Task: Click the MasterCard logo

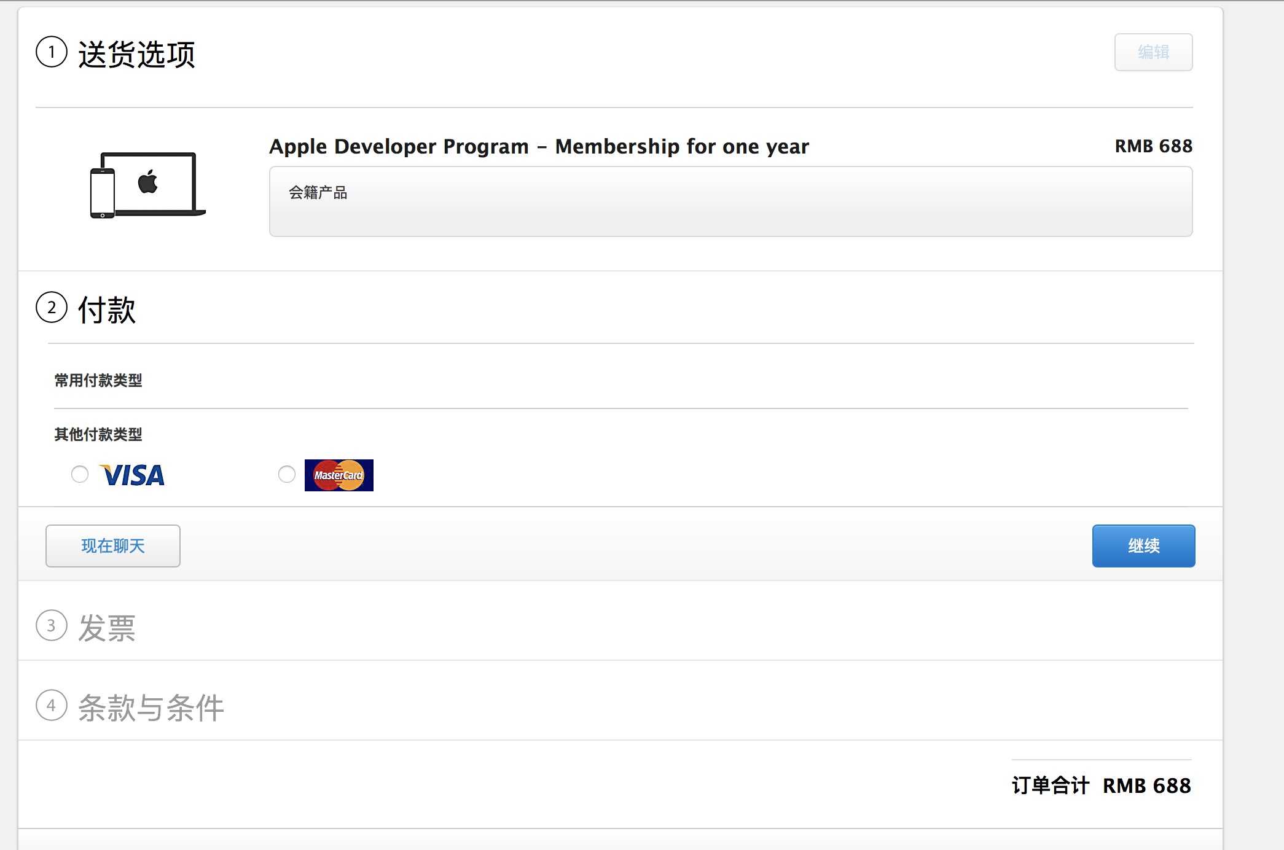Action: coord(339,475)
